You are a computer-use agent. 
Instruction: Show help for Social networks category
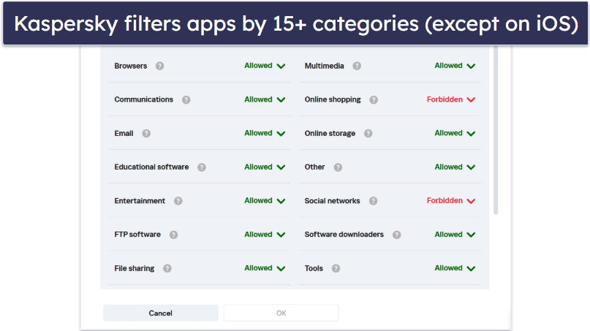tap(373, 201)
